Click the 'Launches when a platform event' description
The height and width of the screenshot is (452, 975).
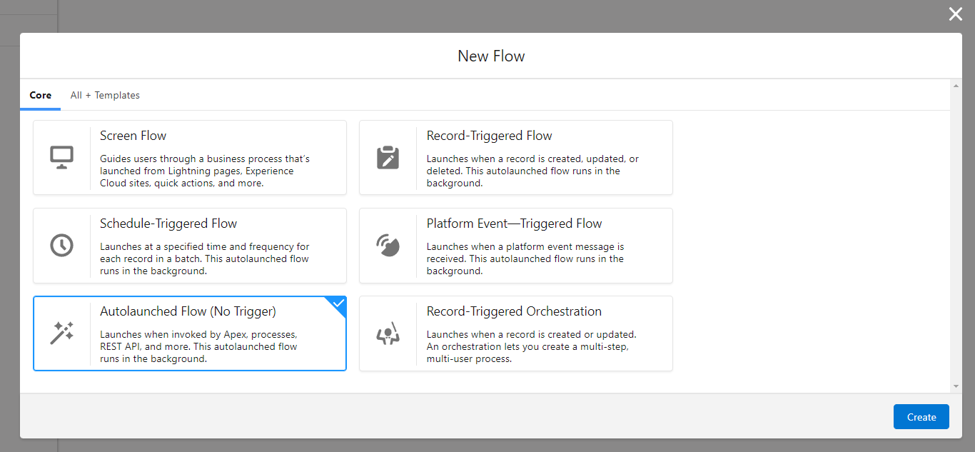click(525, 258)
